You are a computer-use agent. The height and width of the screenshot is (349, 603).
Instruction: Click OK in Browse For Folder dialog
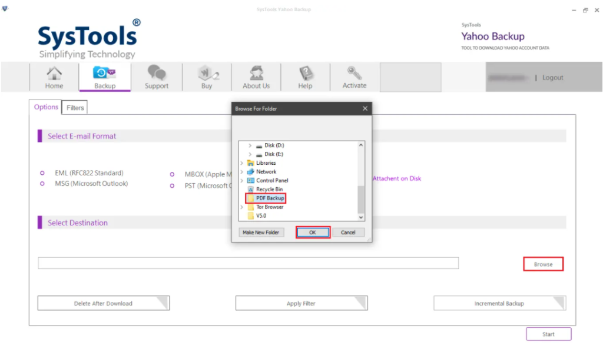pos(313,232)
